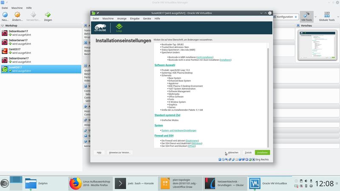Click the hard disk activity icon in VM status bar
The height and width of the screenshot is (191, 340).
click(x=220, y=160)
